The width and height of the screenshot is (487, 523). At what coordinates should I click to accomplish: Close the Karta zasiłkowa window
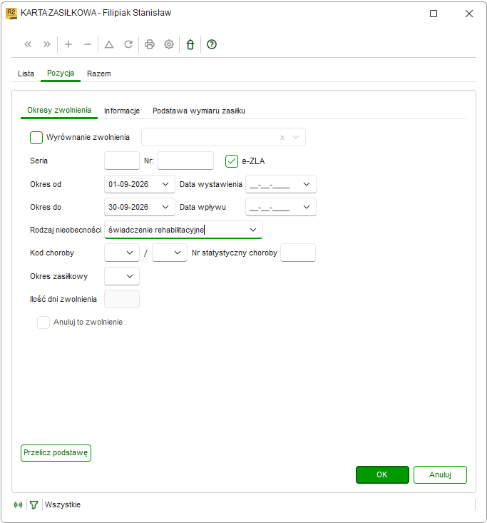point(469,14)
